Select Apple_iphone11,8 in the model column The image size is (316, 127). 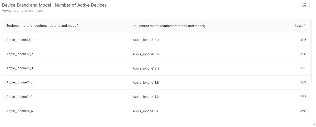(x=146, y=83)
